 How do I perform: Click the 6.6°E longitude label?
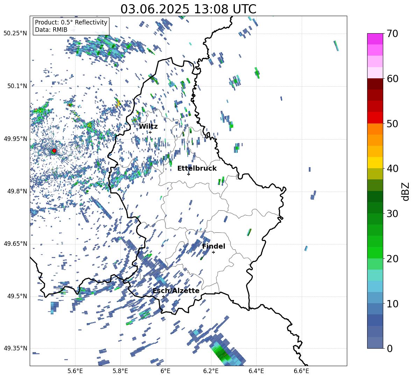coord(301,371)
